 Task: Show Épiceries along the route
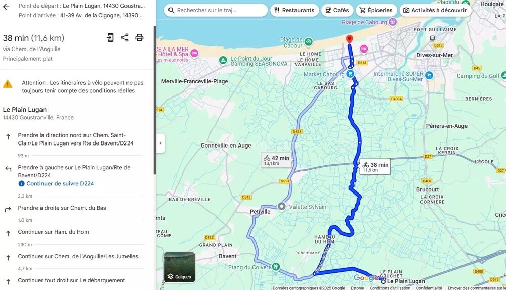[376, 10]
